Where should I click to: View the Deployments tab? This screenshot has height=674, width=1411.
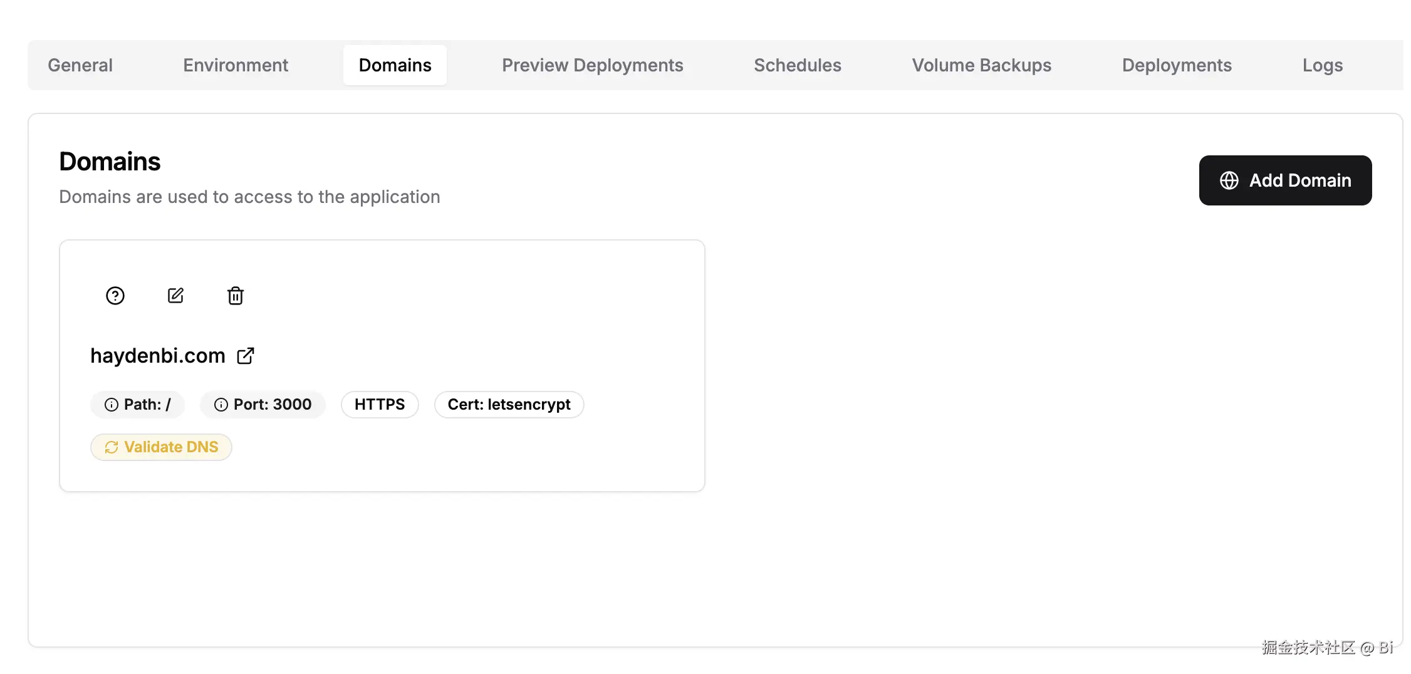[1177, 65]
